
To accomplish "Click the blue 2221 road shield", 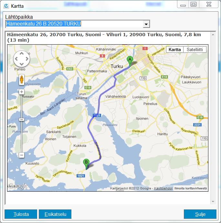I will (197, 125).
